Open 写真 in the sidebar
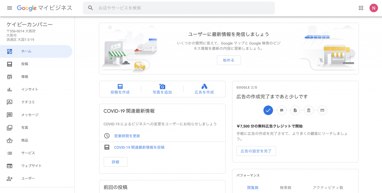382x193 pixels. pos(36,128)
